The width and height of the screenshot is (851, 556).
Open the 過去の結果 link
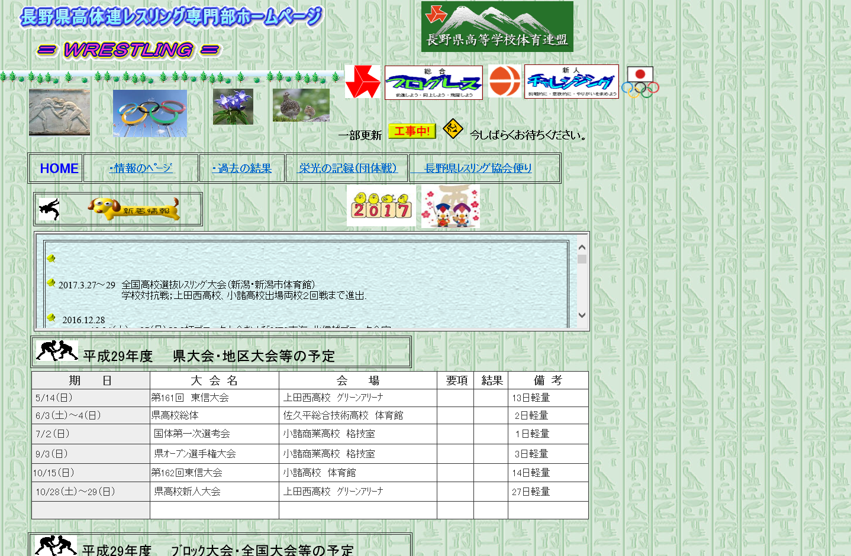242,168
